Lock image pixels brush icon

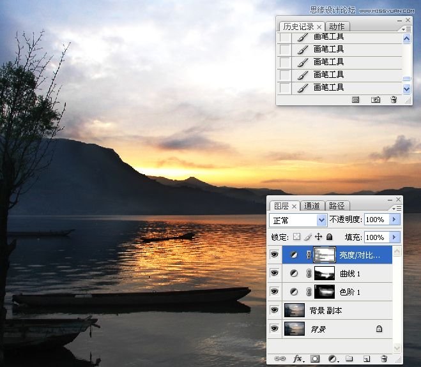point(308,237)
